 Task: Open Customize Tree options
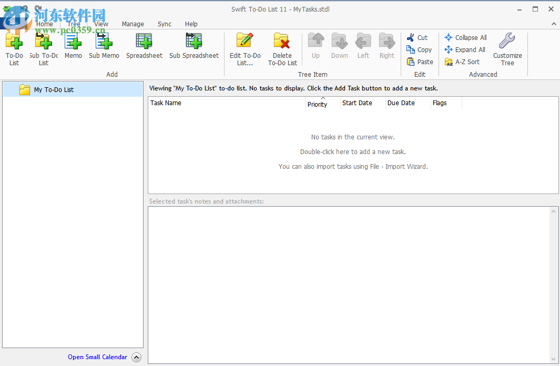tap(507, 49)
